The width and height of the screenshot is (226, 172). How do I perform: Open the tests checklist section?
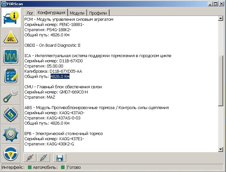11,76
